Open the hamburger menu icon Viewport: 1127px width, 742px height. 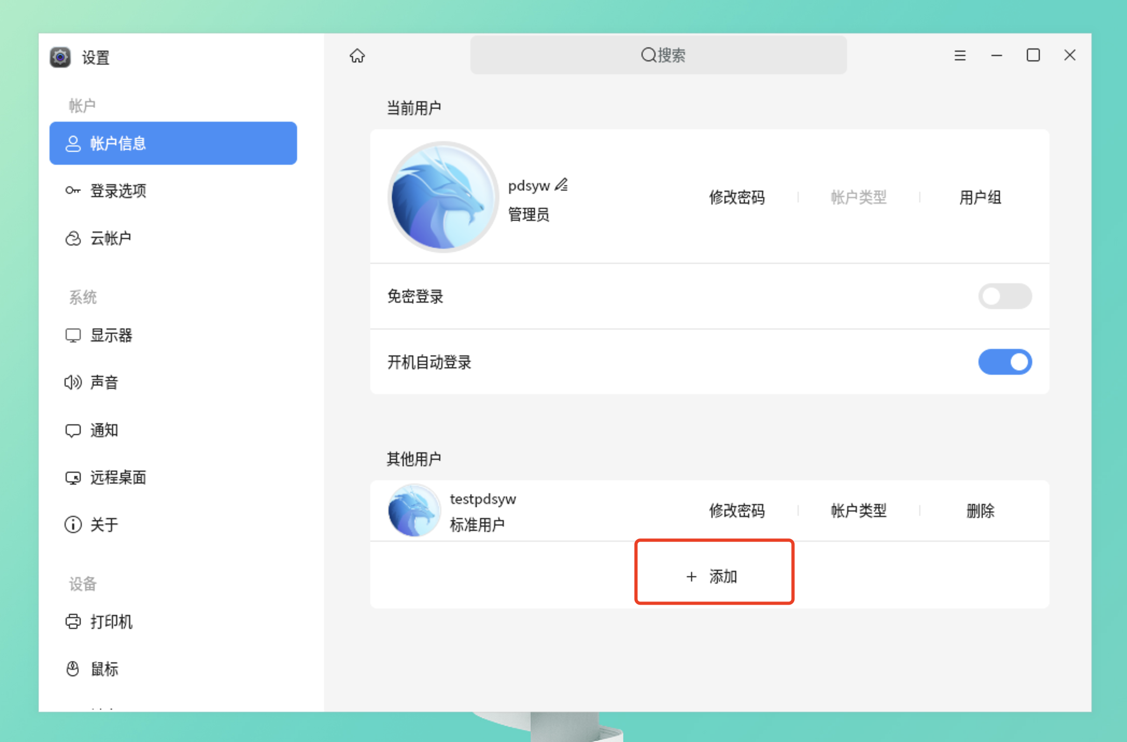[960, 55]
